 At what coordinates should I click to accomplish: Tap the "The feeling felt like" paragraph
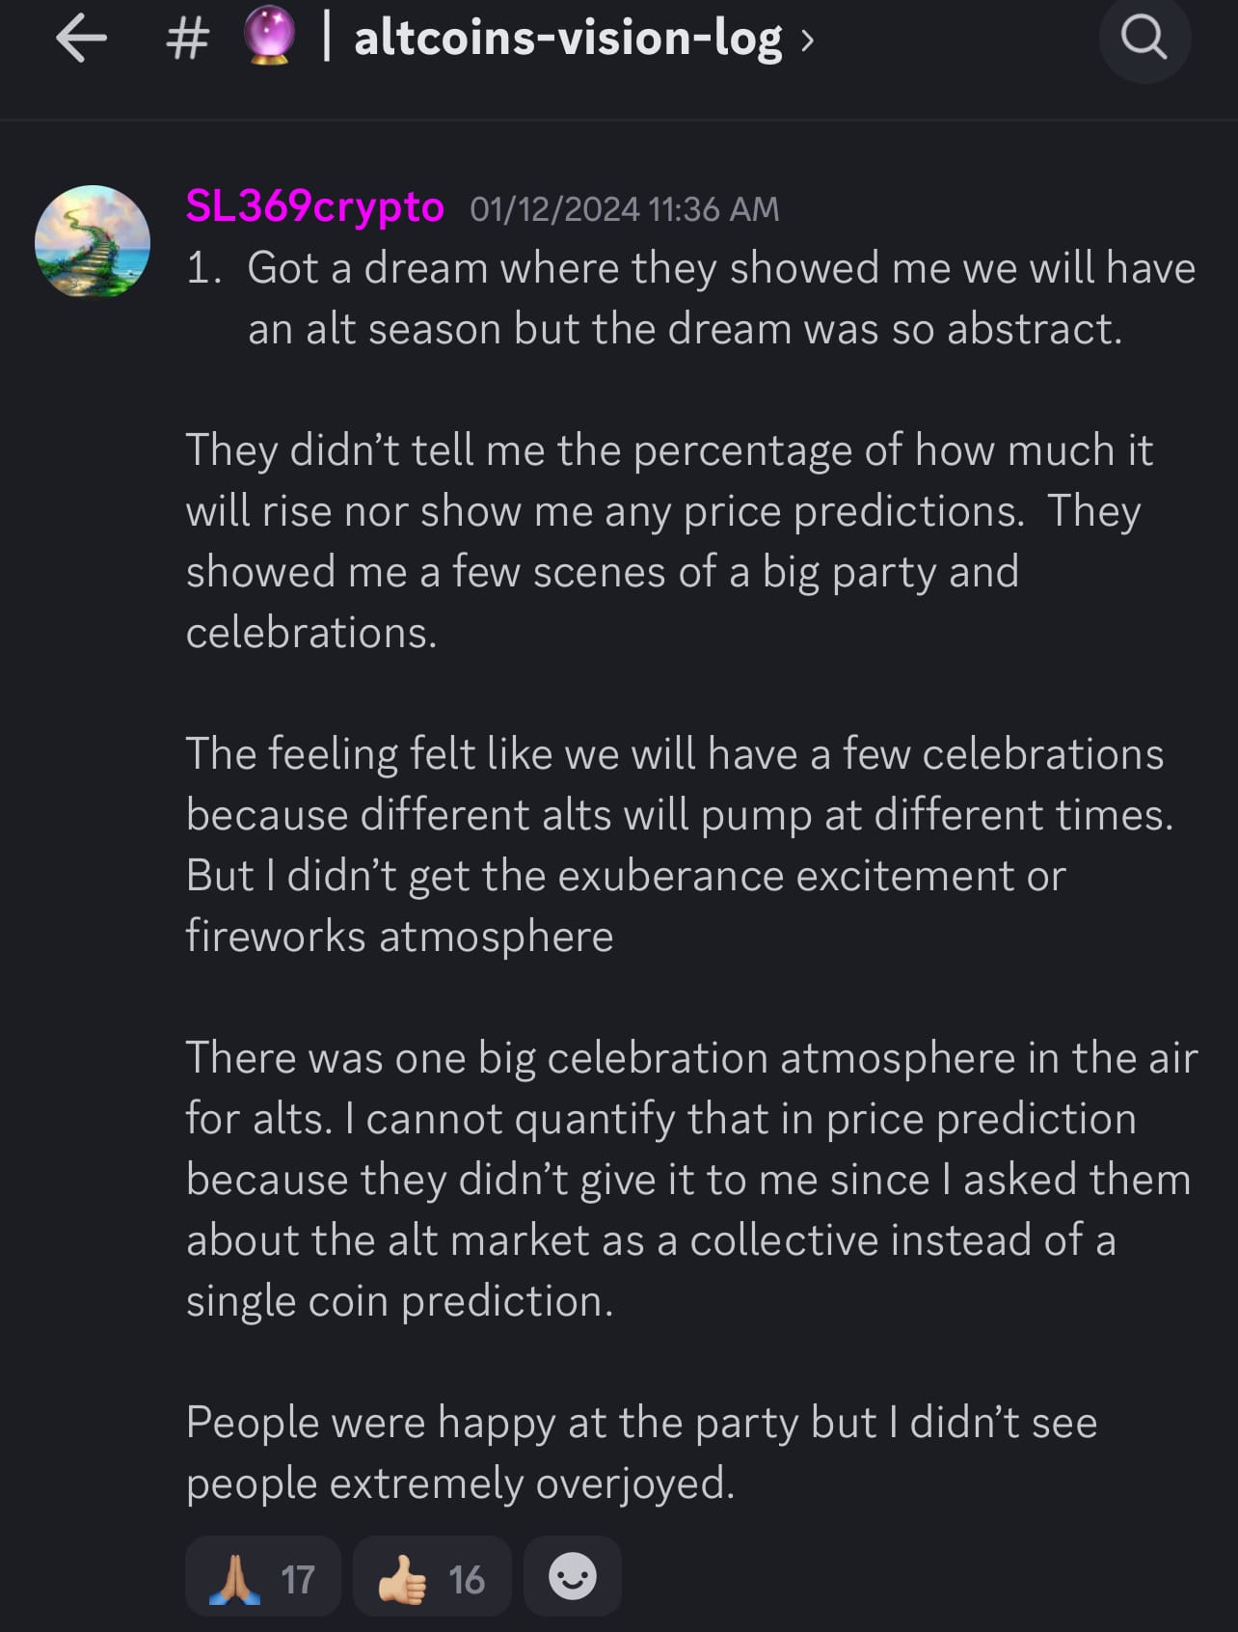(678, 844)
